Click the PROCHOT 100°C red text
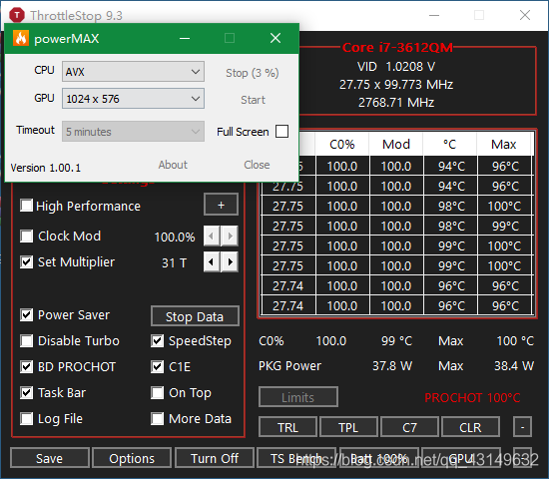 472,398
